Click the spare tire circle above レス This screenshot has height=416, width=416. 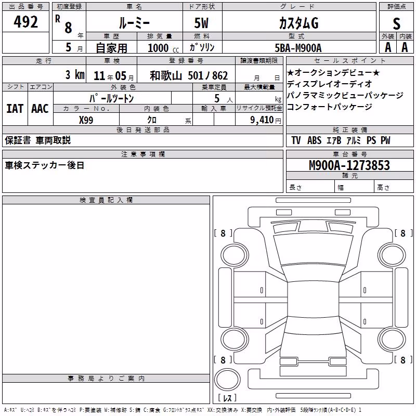227,380
